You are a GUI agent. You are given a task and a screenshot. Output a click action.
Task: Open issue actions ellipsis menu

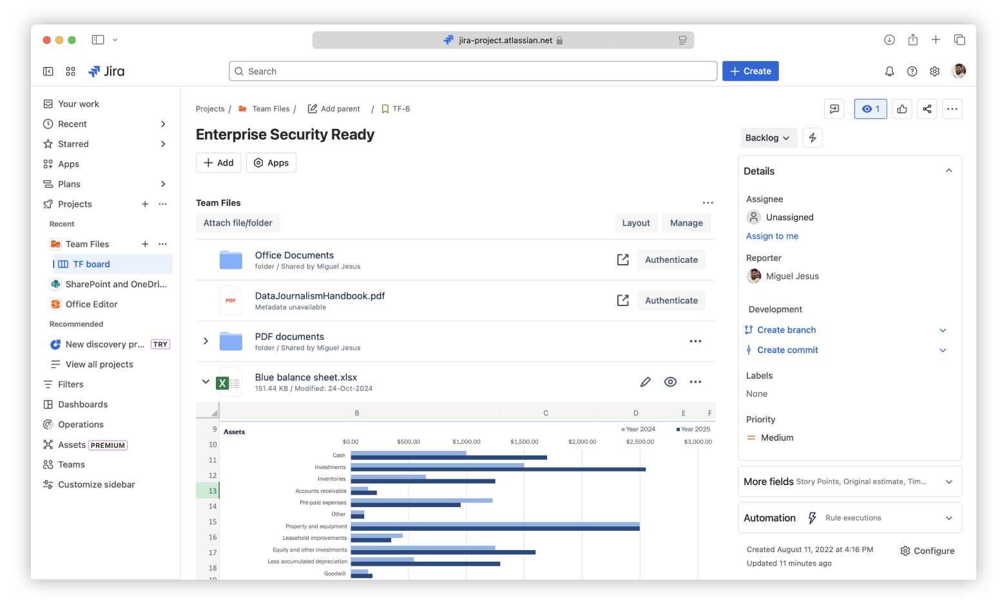(952, 109)
